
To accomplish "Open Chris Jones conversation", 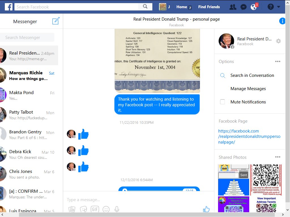I will (x=29, y=174).
